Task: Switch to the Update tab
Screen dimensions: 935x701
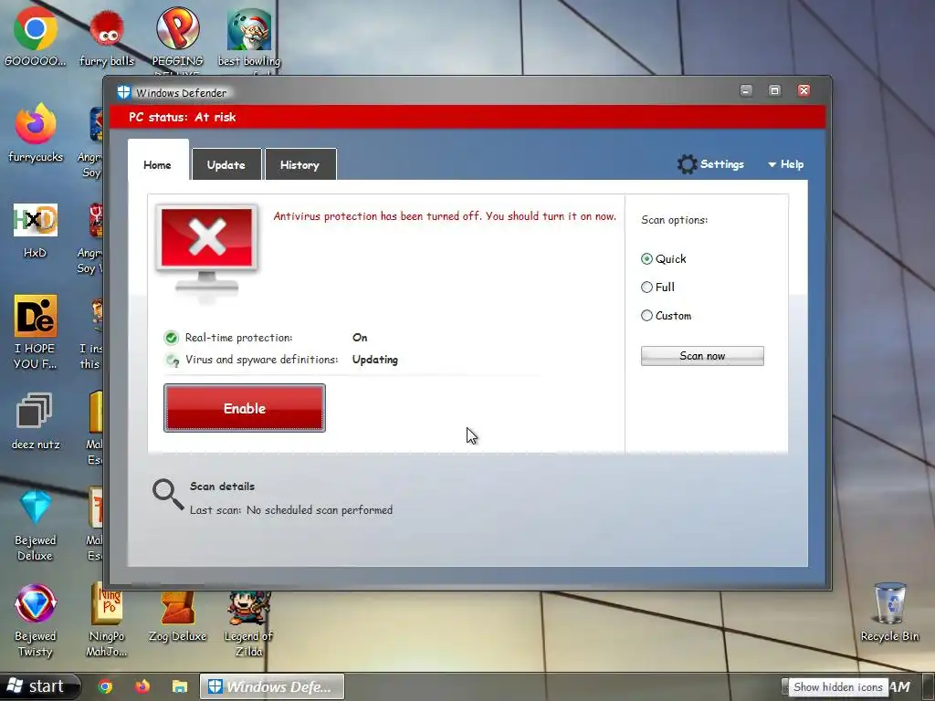Action: [x=226, y=164]
